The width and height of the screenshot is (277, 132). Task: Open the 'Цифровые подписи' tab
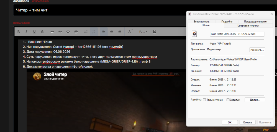(248, 25)
